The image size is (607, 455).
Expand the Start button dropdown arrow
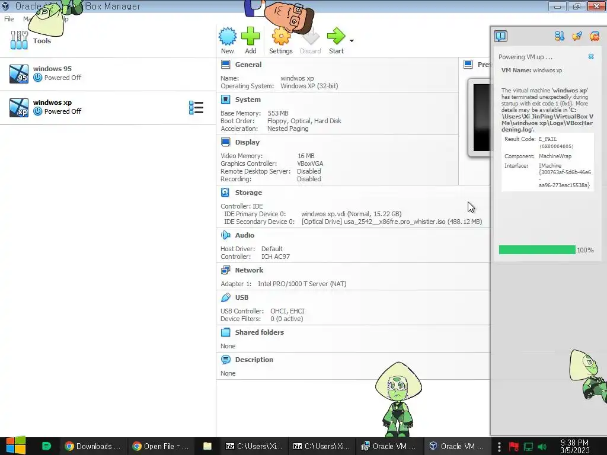tap(352, 41)
